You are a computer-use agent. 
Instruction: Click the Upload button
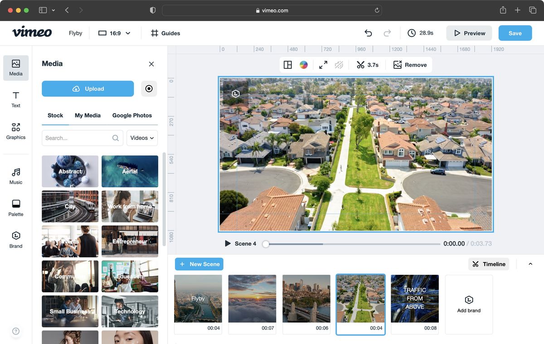pos(87,89)
